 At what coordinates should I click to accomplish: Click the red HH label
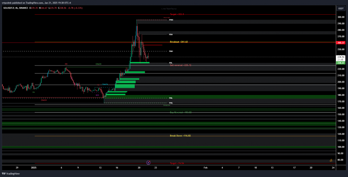pyautogui.click(x=66, y=64)
